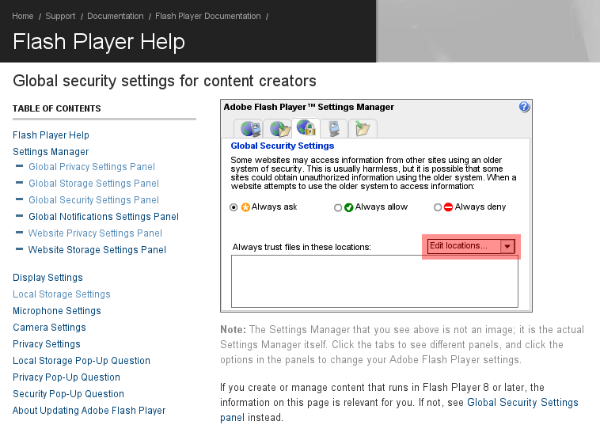Open the Display Settings link

point(47,278)
